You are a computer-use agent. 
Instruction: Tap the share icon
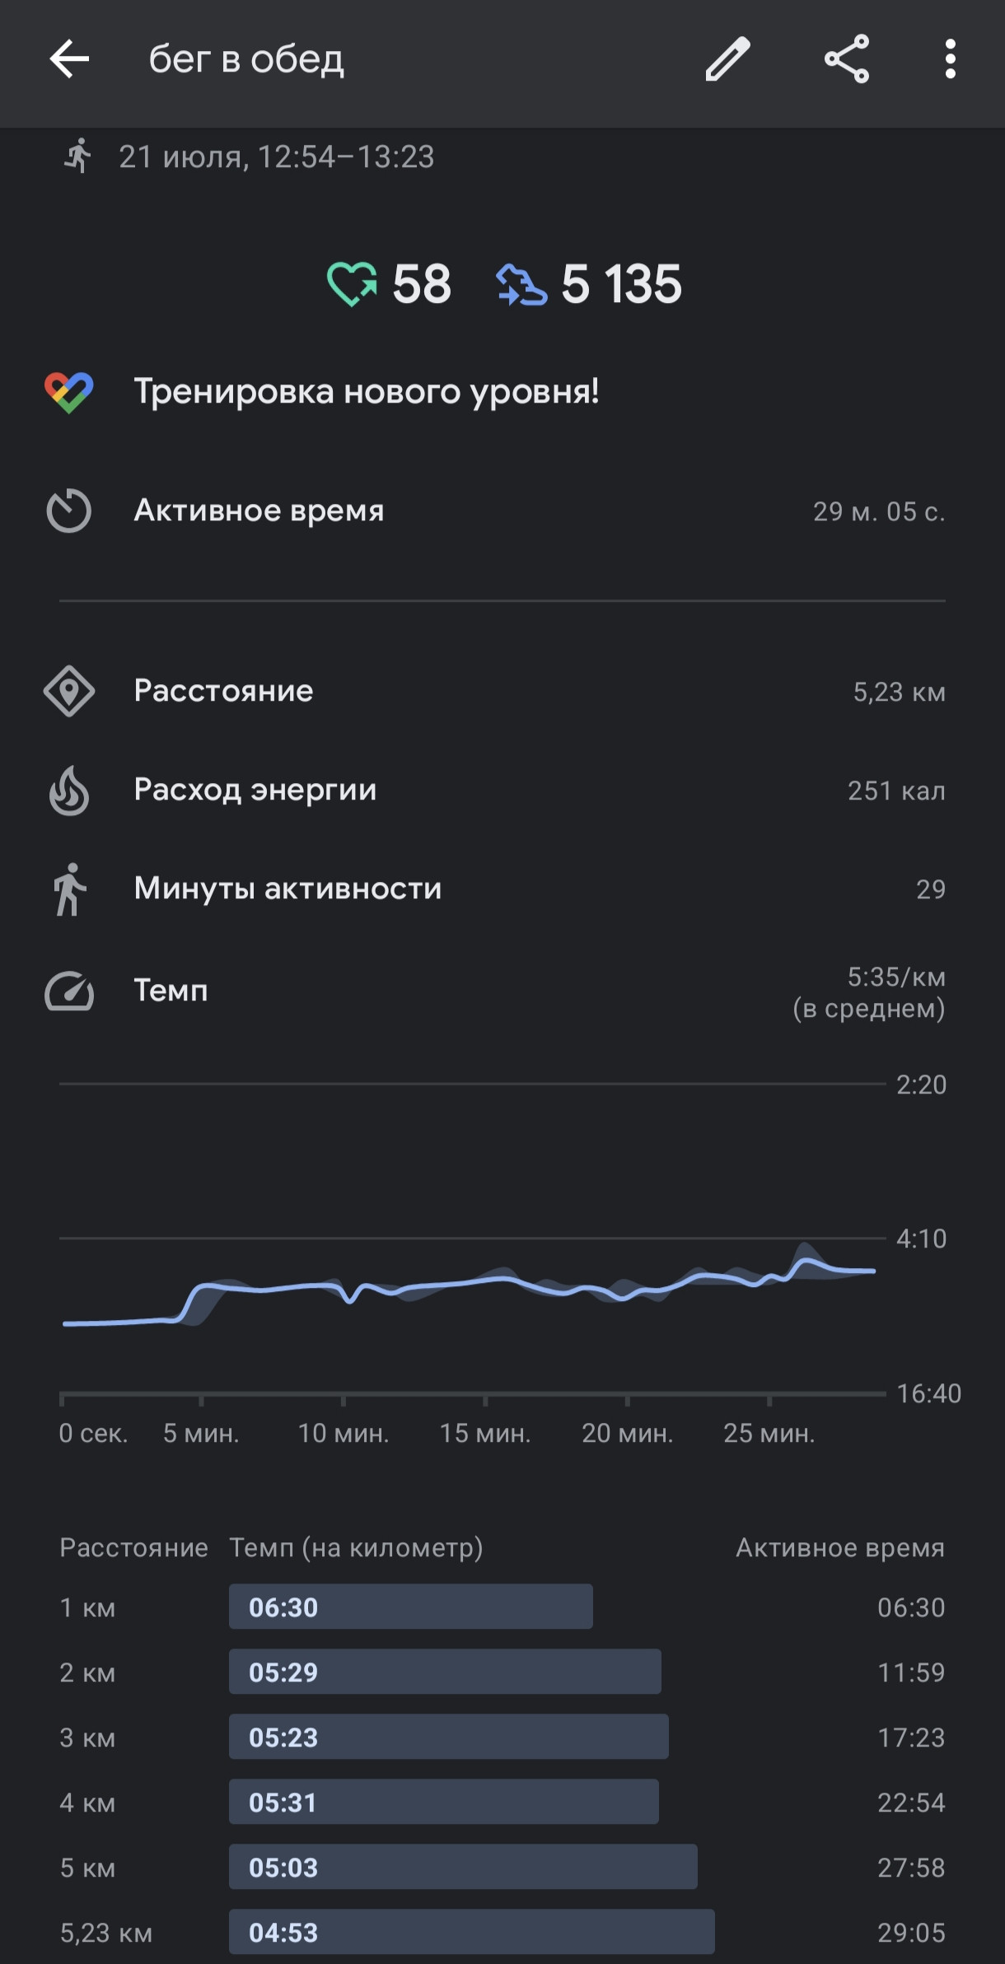pos(847,59)
